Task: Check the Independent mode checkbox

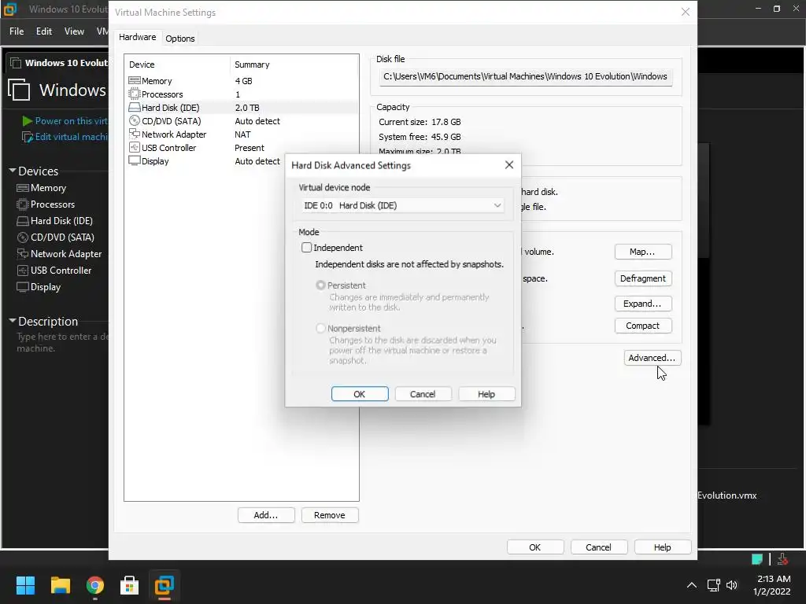Action: [x=306, y=248]
